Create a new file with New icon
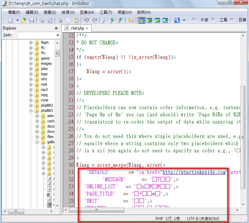 [11, 20]
